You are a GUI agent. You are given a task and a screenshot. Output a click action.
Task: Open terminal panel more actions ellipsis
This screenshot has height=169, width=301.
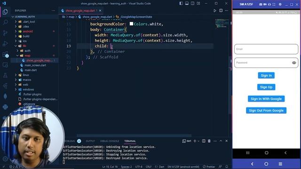tap(215, 141)
